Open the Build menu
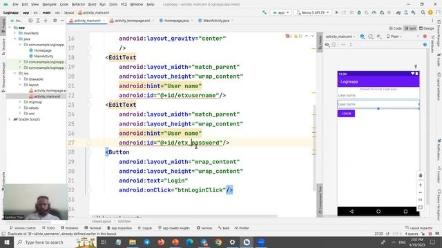Image resolution: width=442 pixels, height=248 pixels. [92, 4]
